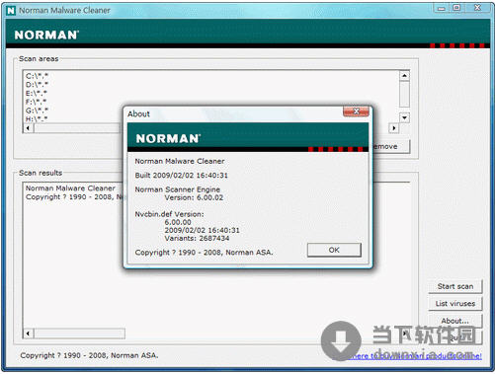This screenshot has height=374, width=495.
Task: Click 'Version: 6.00.02' in About dialog
Action: tap(194, 197)
